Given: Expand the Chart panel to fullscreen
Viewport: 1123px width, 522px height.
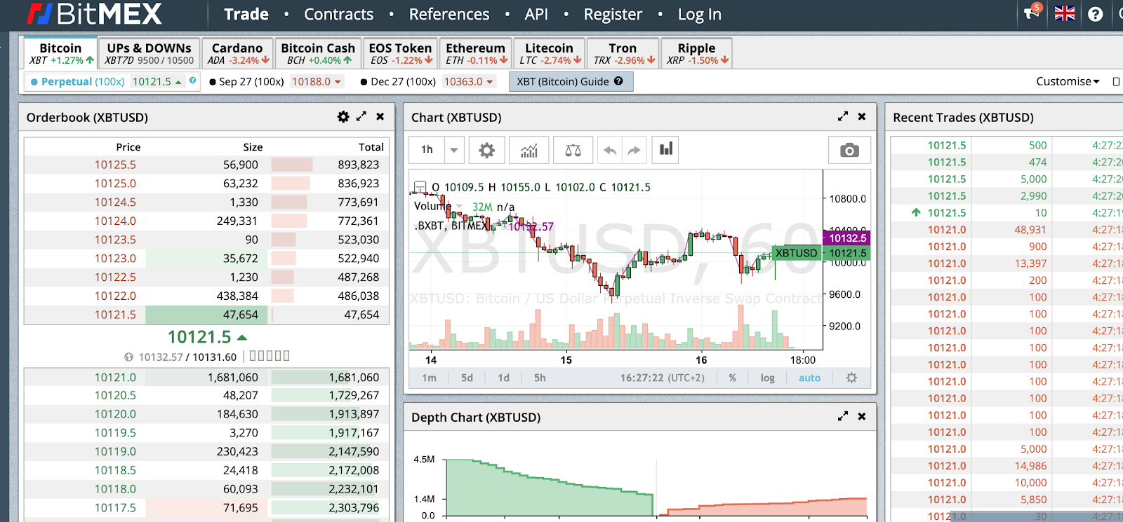Looking at the screenshot, I should [843, 117].
